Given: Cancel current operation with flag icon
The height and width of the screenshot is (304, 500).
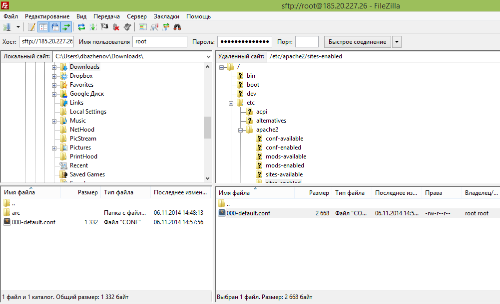Looking at the screenshot, I should [x=104, y=27].
